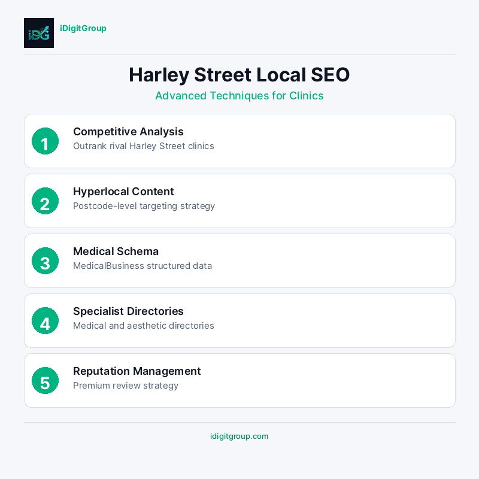Expand the Medical Schema card
Image resolution: width=479 pixels, height=479 pixels.
[x=239, y=260]
